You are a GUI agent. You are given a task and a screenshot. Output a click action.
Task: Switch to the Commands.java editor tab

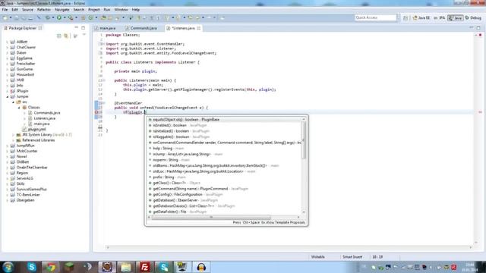pos(142,28)
